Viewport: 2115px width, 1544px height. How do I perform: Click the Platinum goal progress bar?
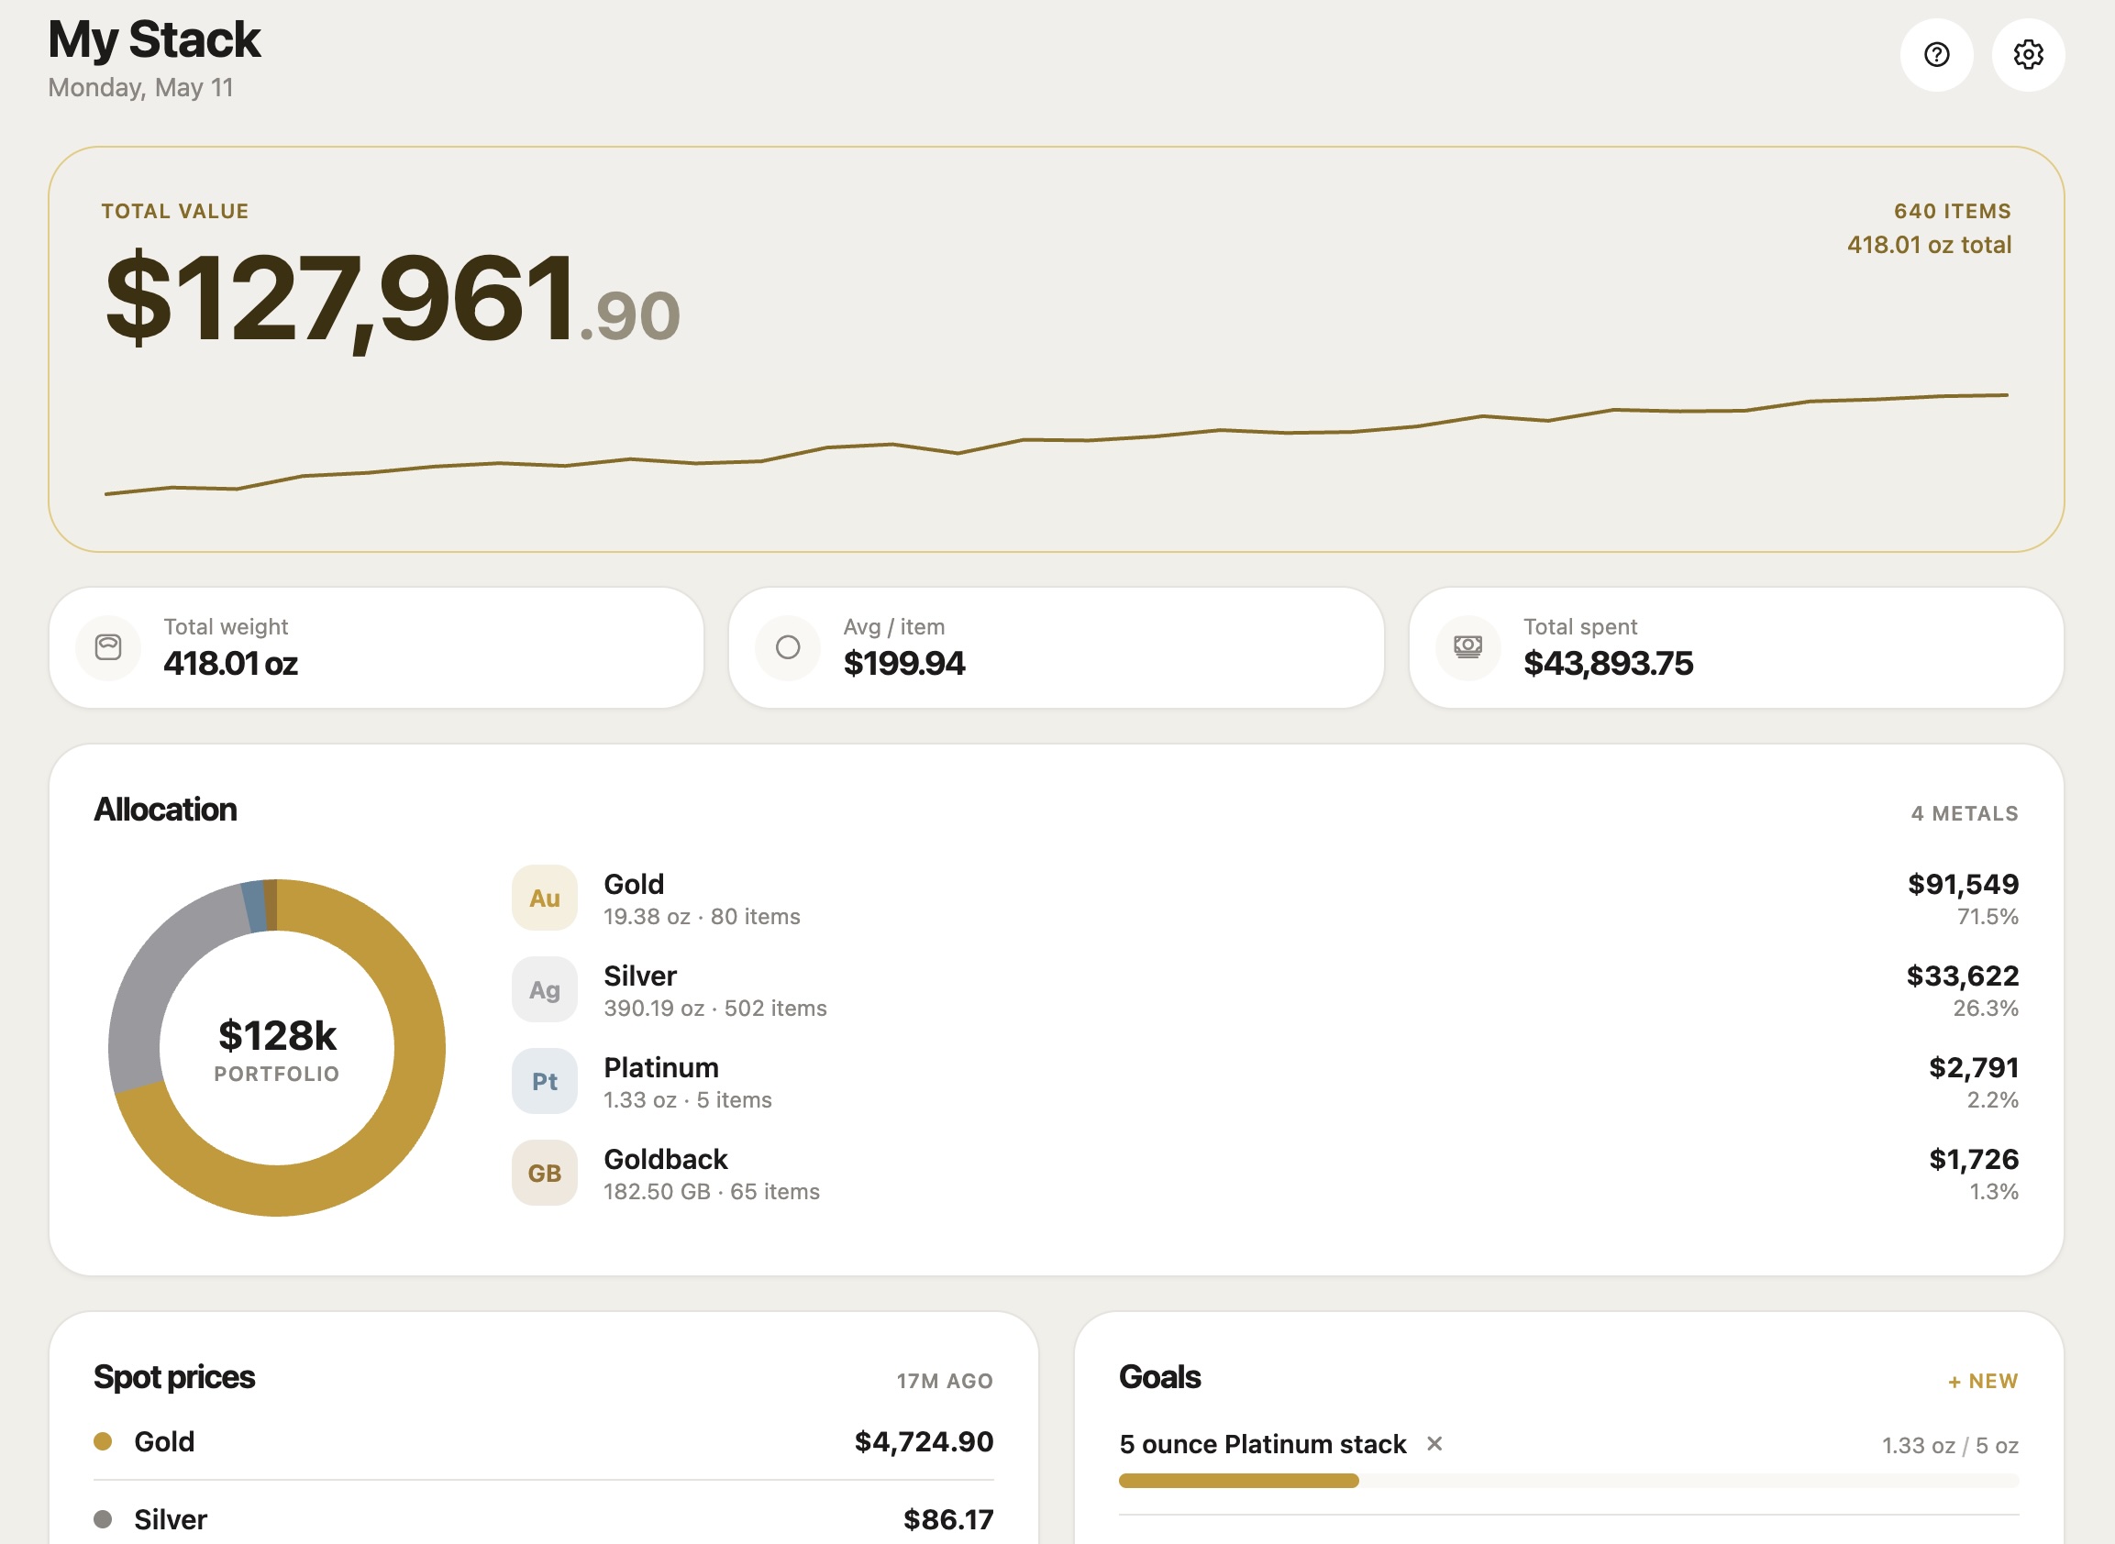click(1568, 1481)
